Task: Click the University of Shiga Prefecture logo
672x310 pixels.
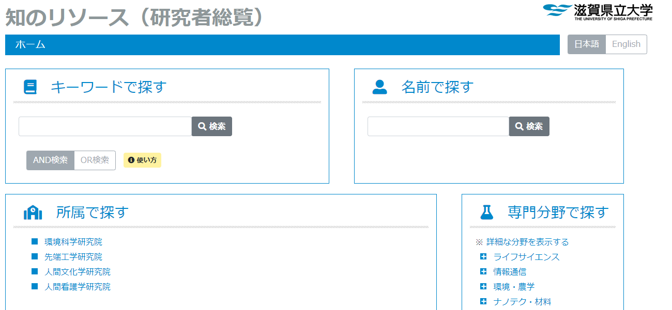Action: pyautogui.click(x=598, y=11)
